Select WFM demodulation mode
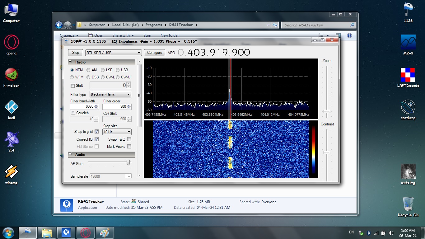Viewport: 425px width, 239px height. point(72,77)
